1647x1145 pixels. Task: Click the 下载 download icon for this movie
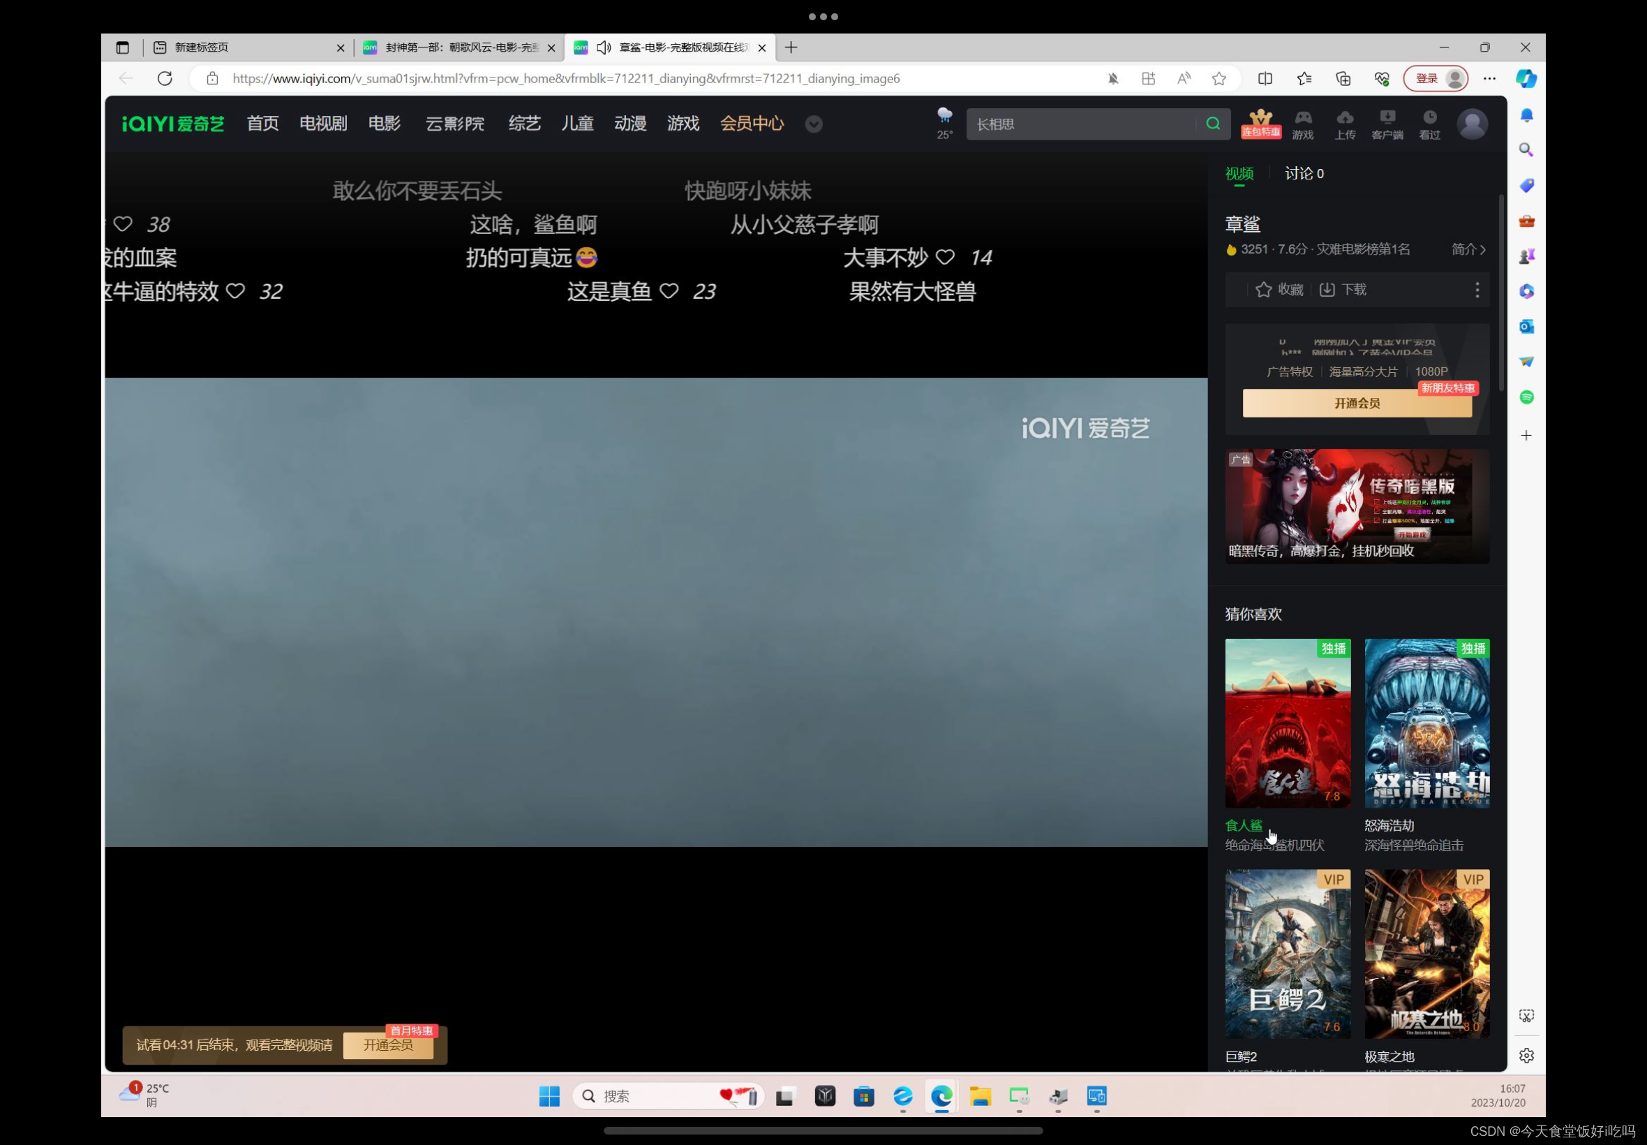[x=1328, y=289]
